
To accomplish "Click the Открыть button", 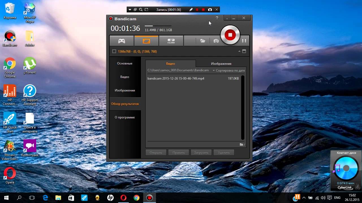I will coord(156,153).
